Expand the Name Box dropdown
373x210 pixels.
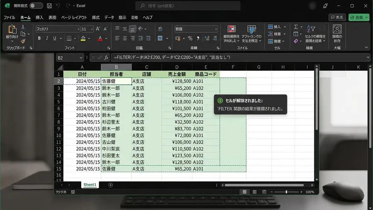(81, 58)
